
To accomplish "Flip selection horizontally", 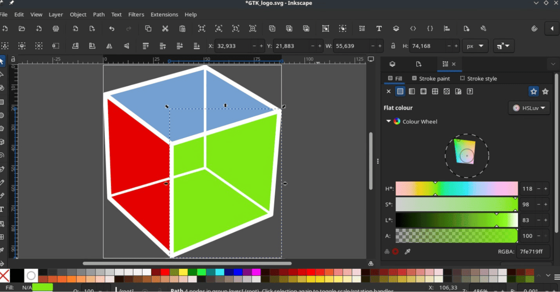I will click(x=109, y=46).
